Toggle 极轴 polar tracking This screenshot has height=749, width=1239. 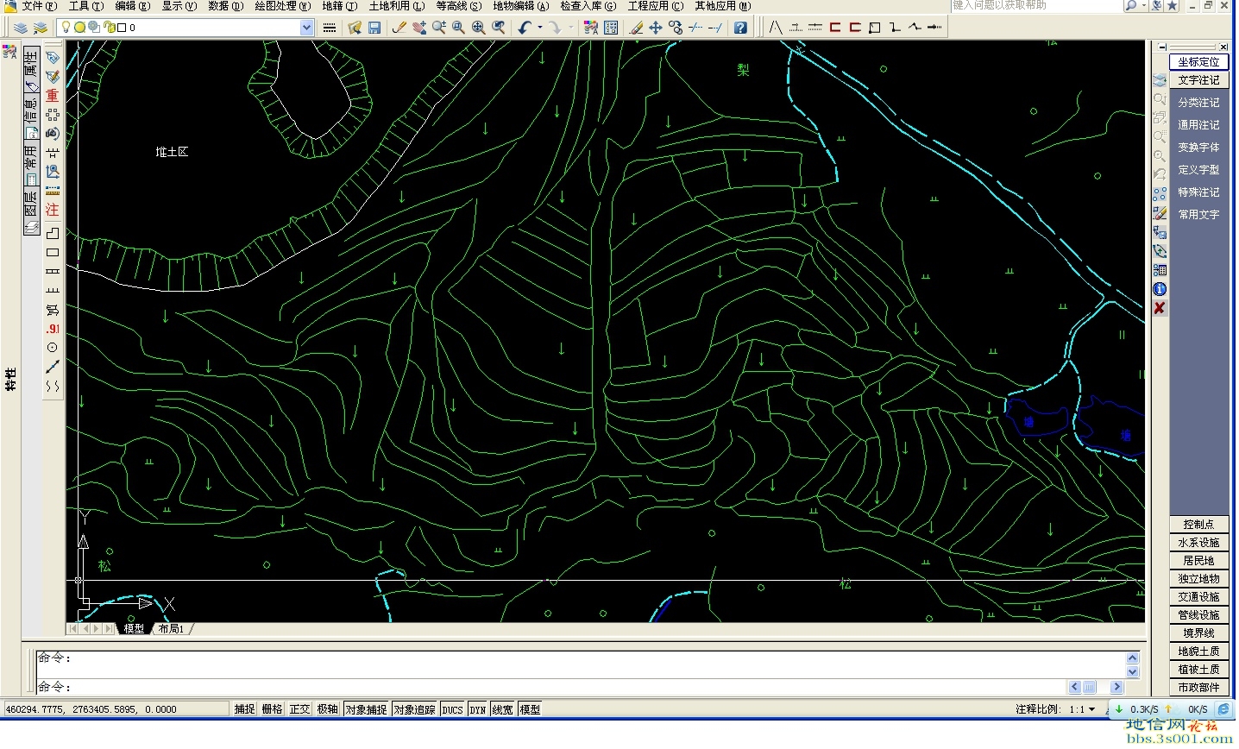(327, 709)
